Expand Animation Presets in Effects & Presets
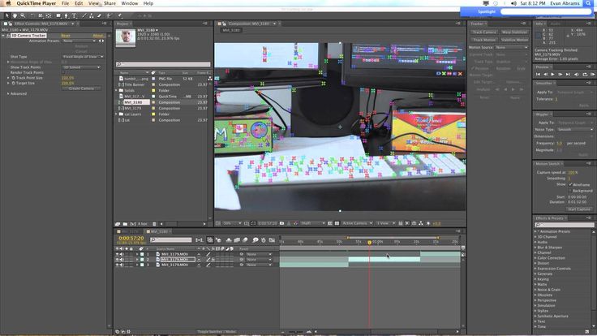The image size is (597, 336). click(x=535, y=231)
